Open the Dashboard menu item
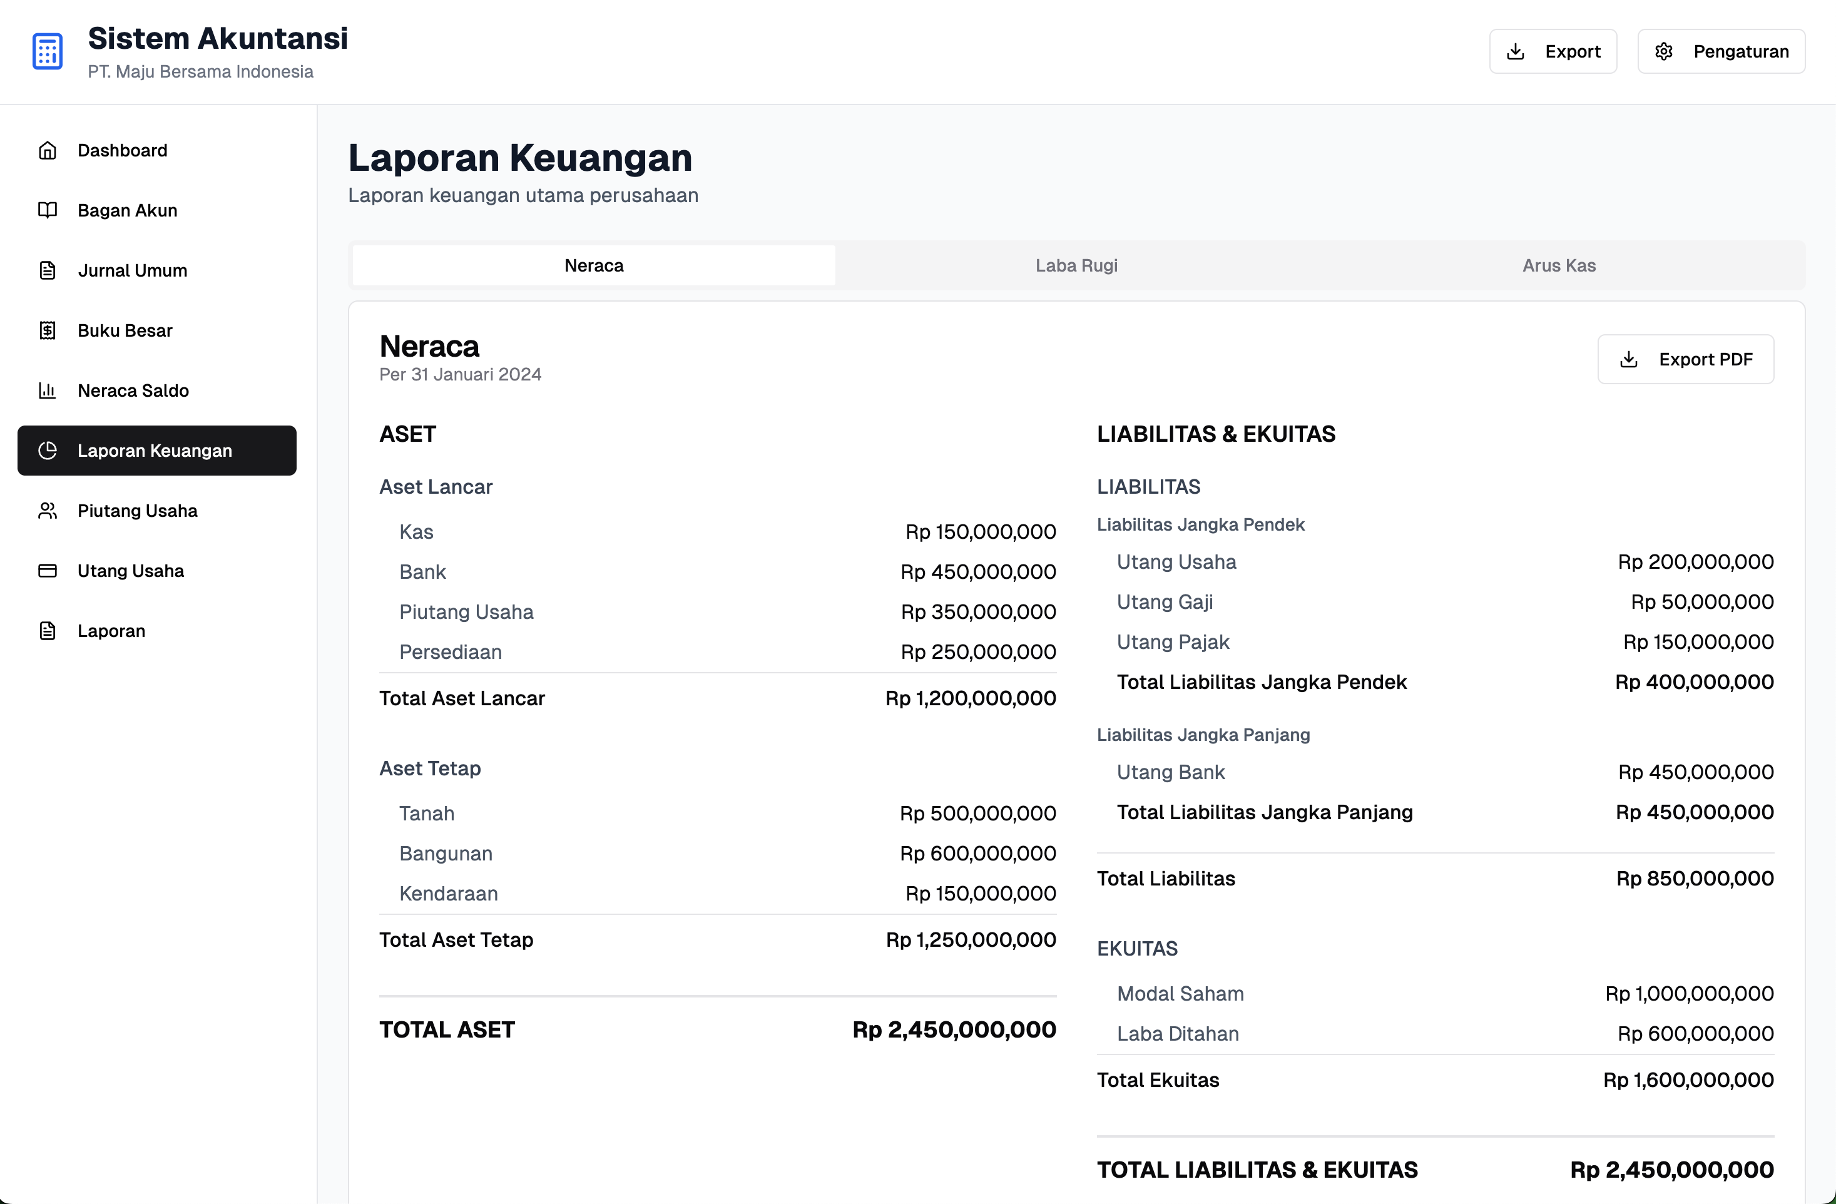This screenshot has height=1204, width=1836. point(156,150)
